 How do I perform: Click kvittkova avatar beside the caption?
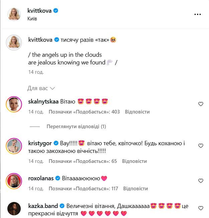[x=14, y=42]
